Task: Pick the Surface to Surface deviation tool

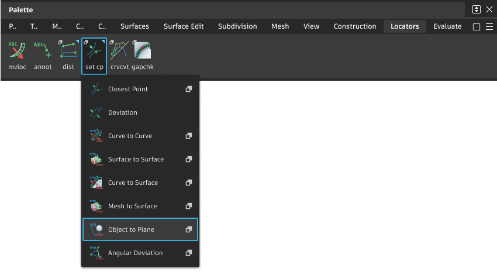Action: (x=136, y=159)
